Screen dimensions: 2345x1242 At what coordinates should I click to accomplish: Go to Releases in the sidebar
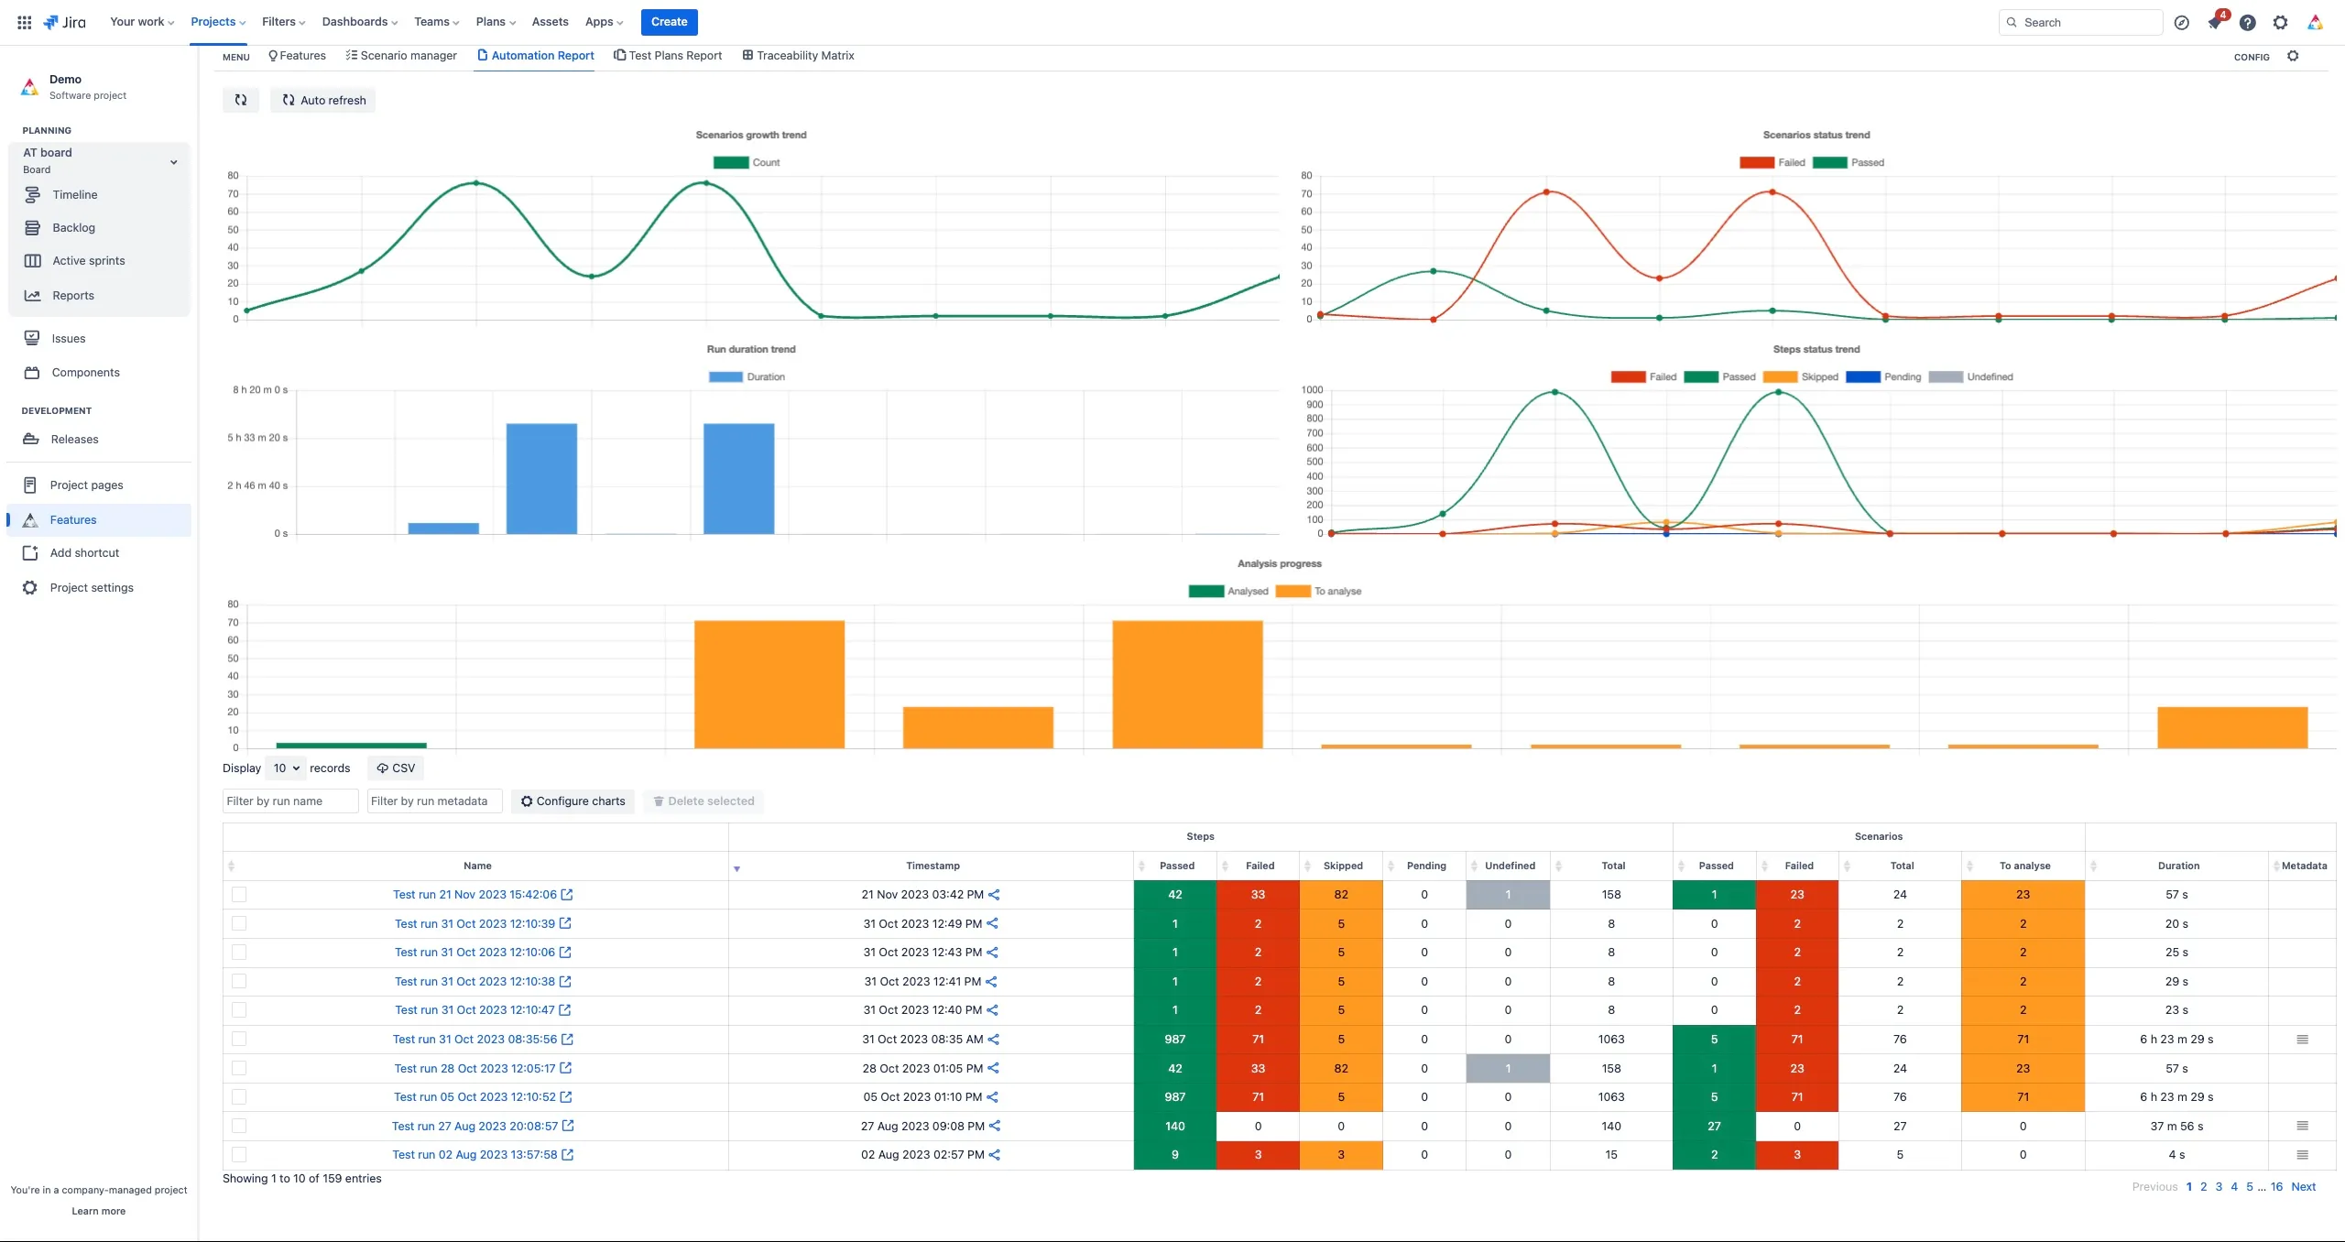click(x=75, y=440)
